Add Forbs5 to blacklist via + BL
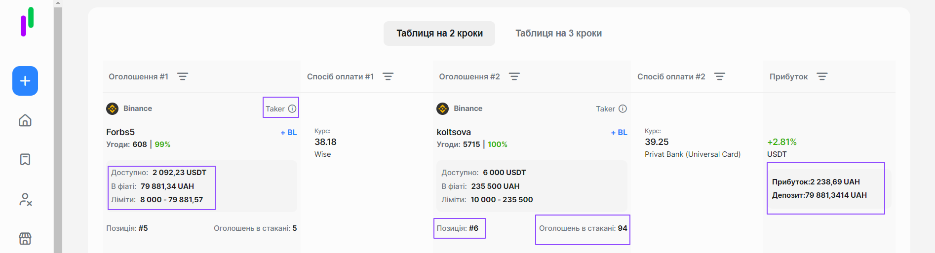The height and width of the screenshot is (253, 935). (289, 133)
